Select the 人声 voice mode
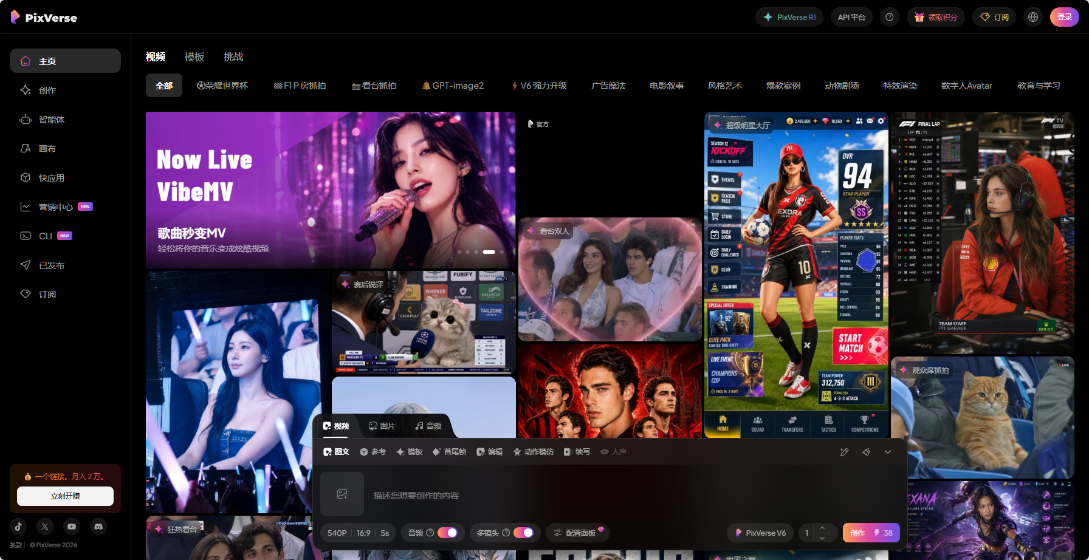The width and height of the screenshot is (1089, 560). pyautogui.click(x=614, y=452)
